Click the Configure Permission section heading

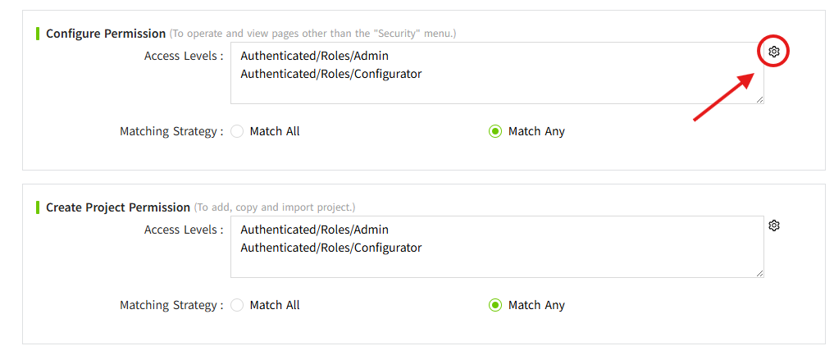pyautogui.click(x=105, y=34)
